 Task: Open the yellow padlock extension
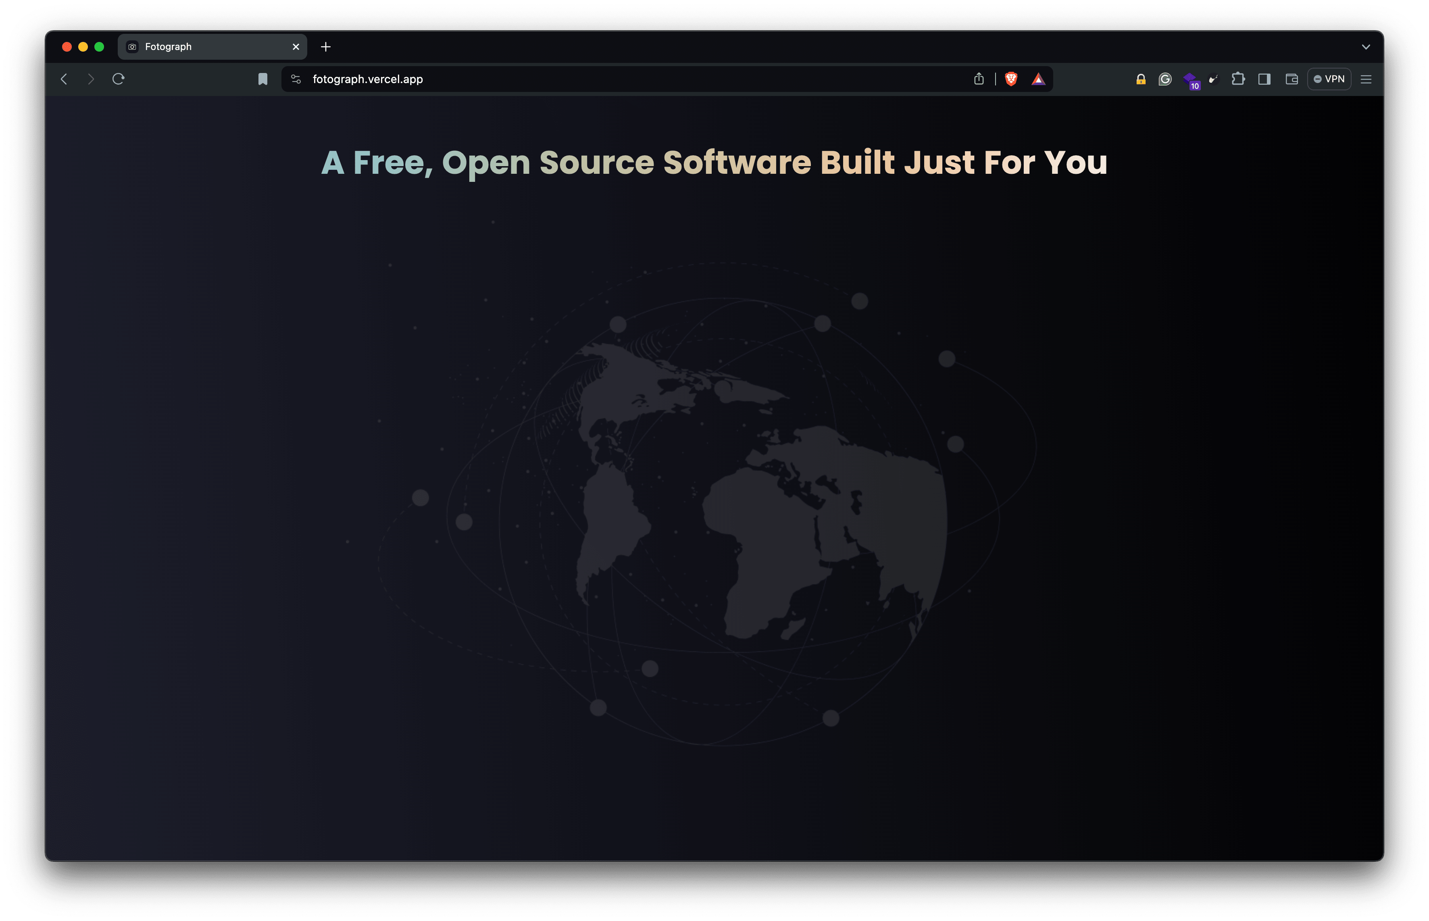point(1141,79)
